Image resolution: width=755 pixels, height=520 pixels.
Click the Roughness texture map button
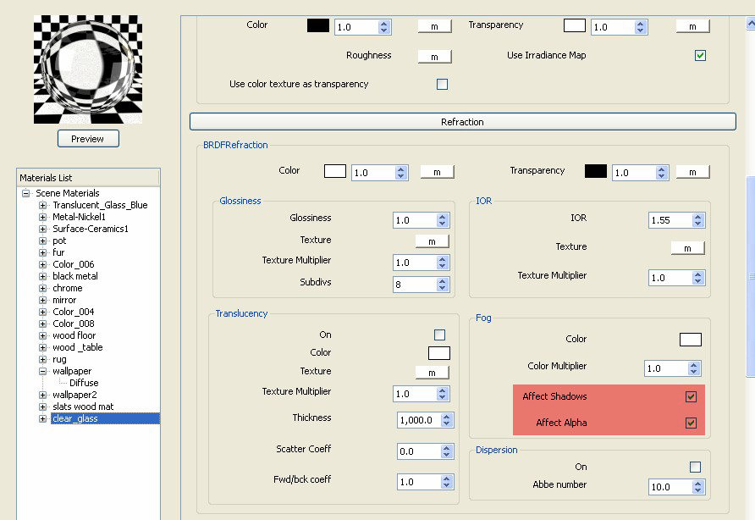[x=434, y=55]
